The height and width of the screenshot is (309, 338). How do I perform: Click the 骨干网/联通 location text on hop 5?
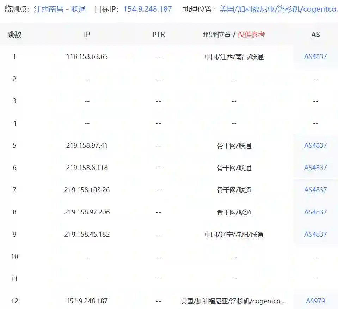(x=234, y=145)
